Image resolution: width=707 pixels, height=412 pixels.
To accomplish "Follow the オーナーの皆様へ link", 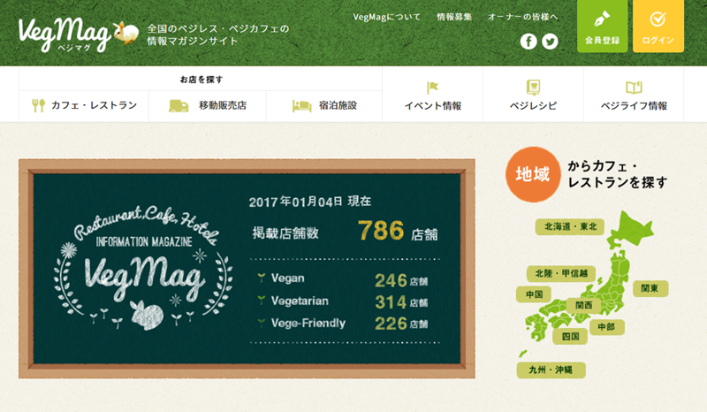I will pyautogui.click(x=523, y=17).
